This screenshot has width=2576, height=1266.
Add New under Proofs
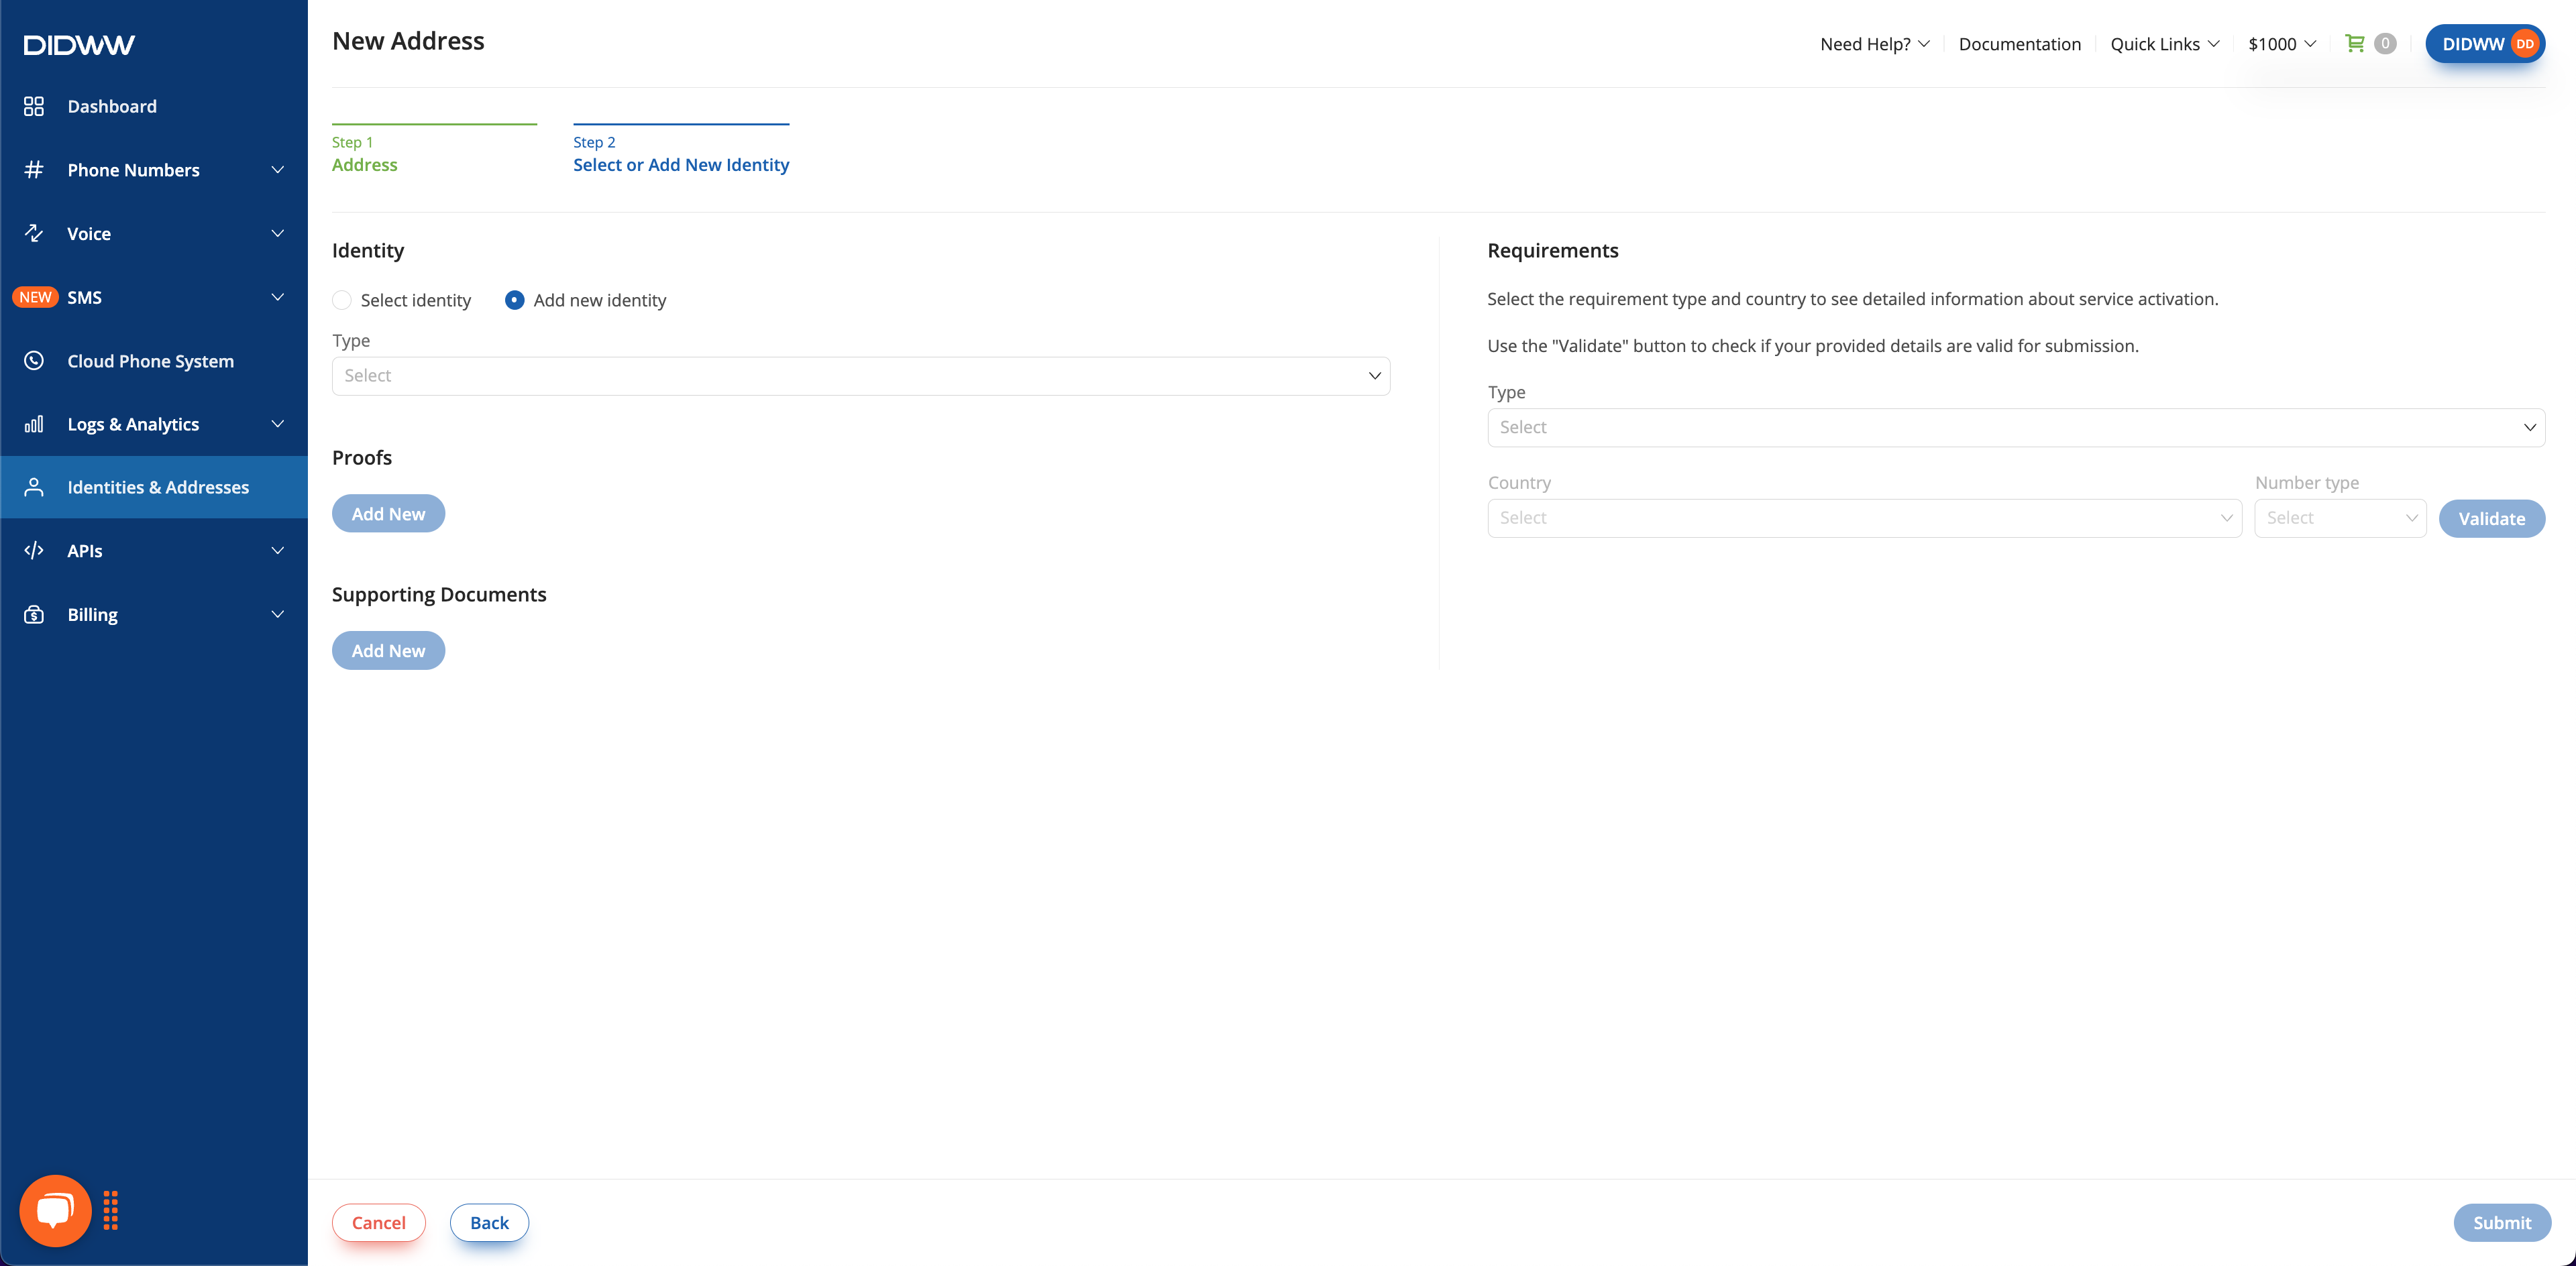pos(388,514)
